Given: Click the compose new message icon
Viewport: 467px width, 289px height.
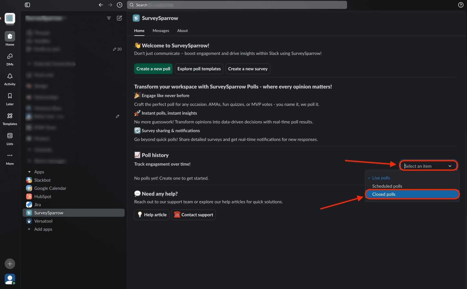Looking at the screenshot, I should coord(119,18).
